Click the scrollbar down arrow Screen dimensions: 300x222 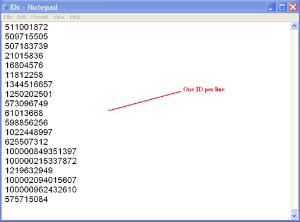coord(294,216)
